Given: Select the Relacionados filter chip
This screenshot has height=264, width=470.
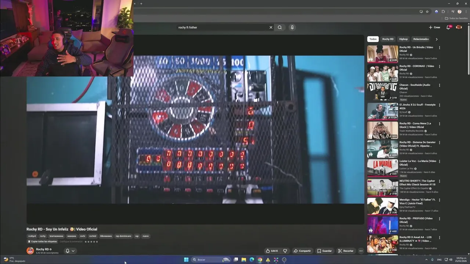Looking at the screenshot, I should pyautogui.click(x=421, y=39).
